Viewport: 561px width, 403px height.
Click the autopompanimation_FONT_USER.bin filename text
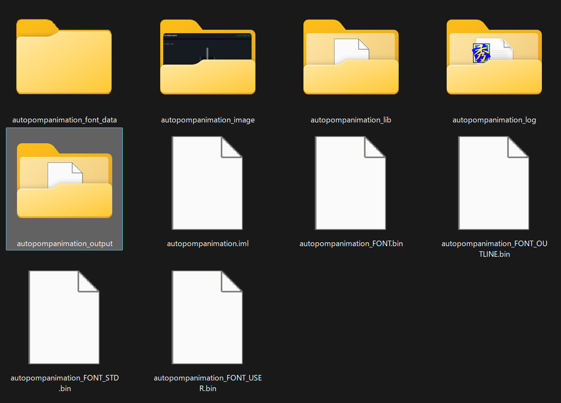[208, 383]
